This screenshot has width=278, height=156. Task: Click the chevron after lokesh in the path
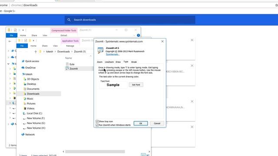pos(55,52)
